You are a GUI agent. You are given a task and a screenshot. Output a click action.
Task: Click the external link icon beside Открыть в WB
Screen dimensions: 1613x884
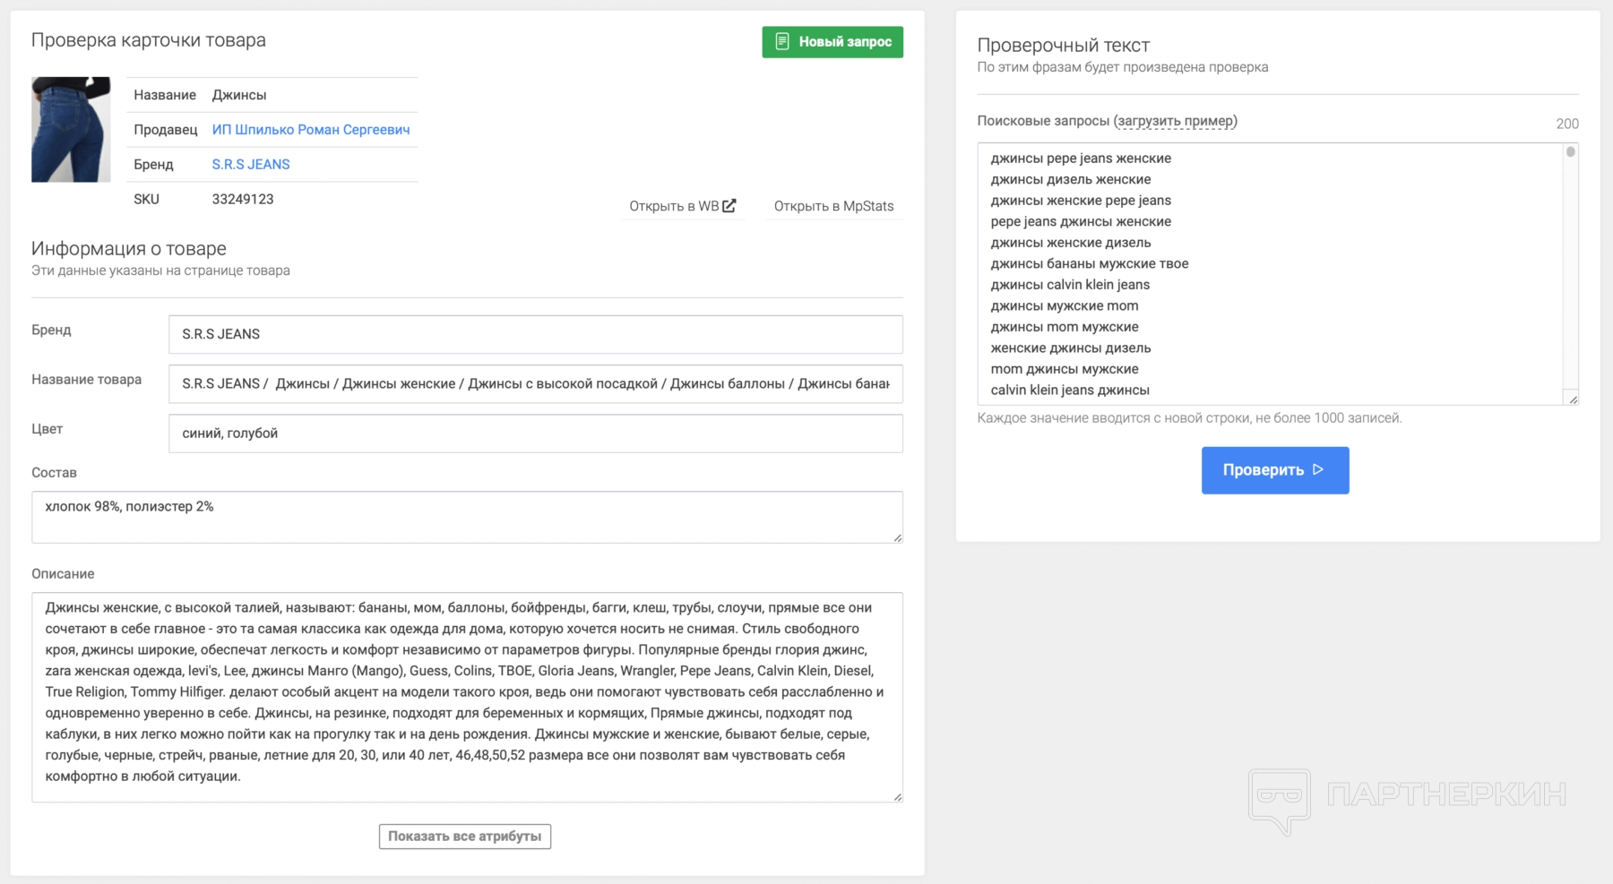[x=729, y=206]
